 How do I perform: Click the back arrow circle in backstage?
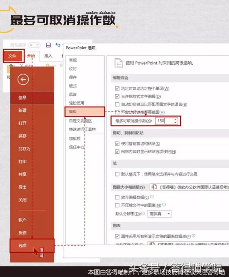(23, 79)
